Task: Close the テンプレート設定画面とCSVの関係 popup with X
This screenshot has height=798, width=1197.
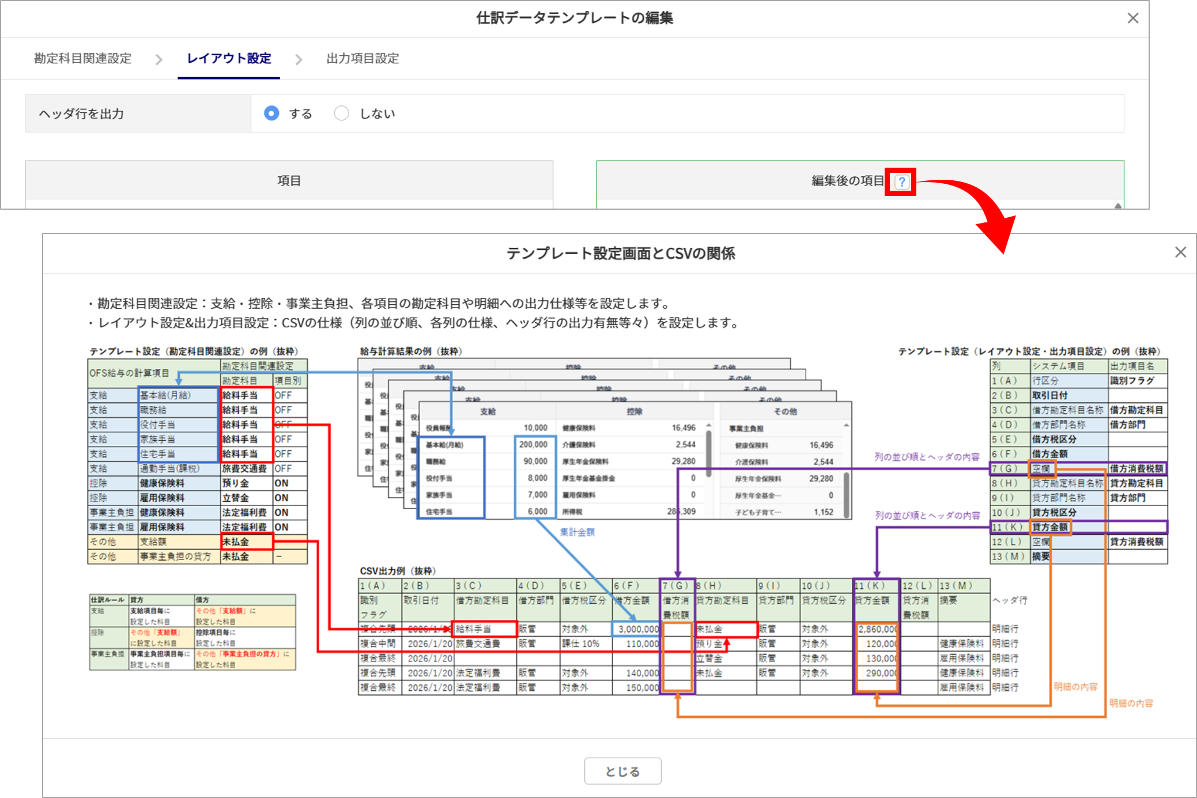Action: (1180, 252)
